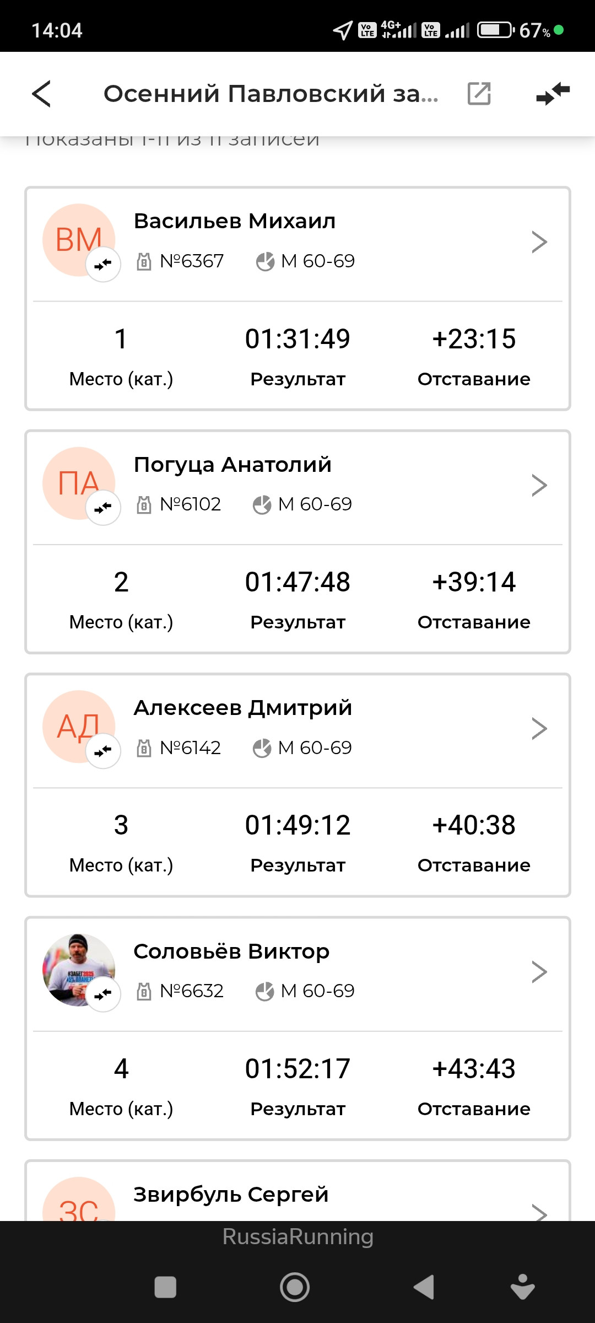The image size is (595, 1323).
Task: Expand Погуца Анатолий details chevron
Action: [539, 485]
